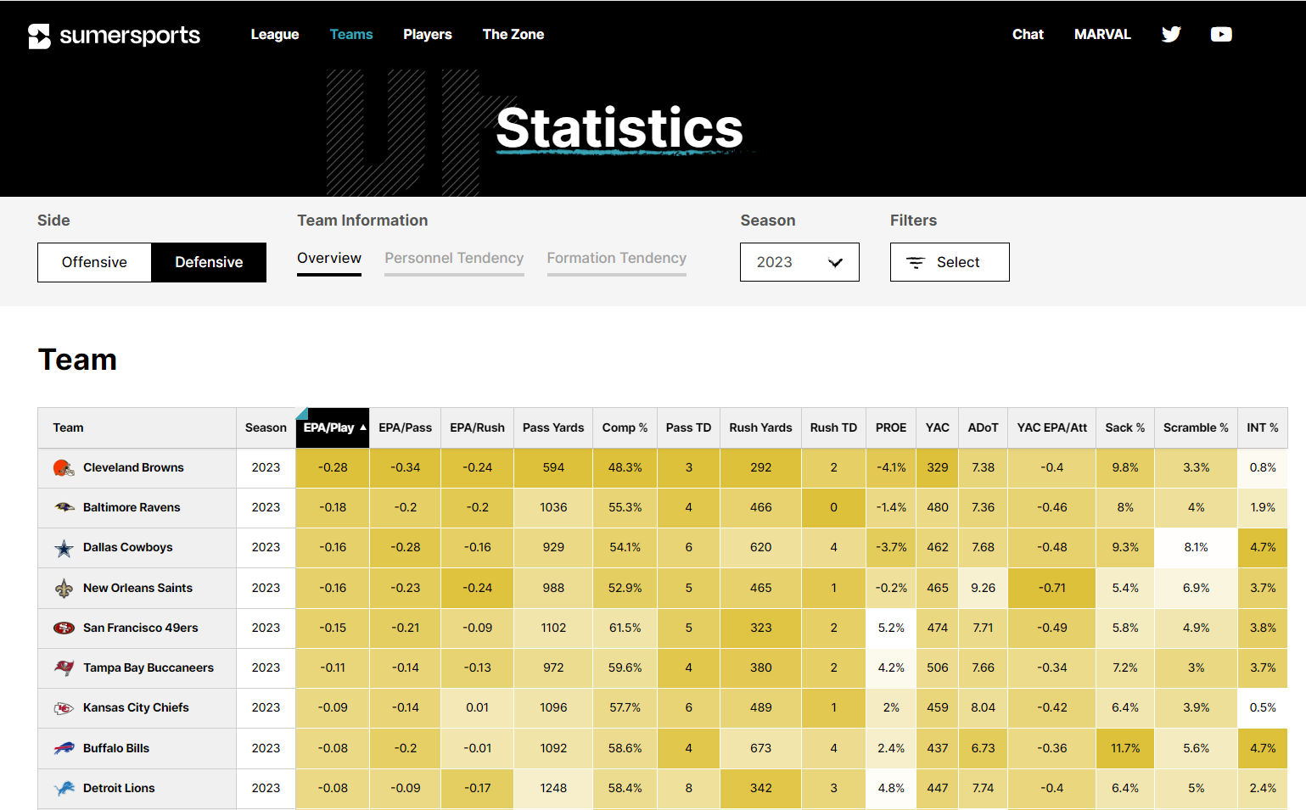Sort table by PROE column header
Image resolution: width=1306 pixels, height=810 pixels.
point(891,427)
